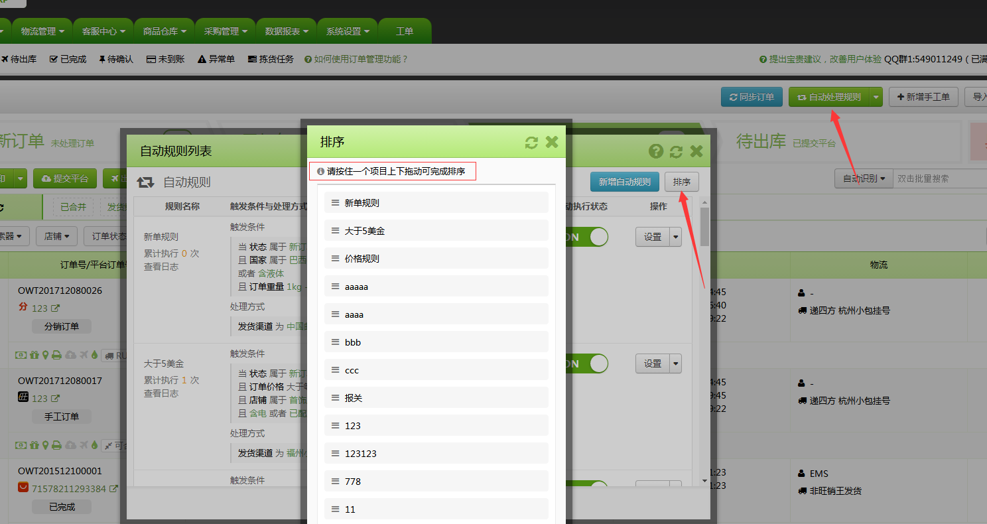Click rule list scrollbar down arrow
The width and height of the screenshot is (987, 524).
click(704, 480)
